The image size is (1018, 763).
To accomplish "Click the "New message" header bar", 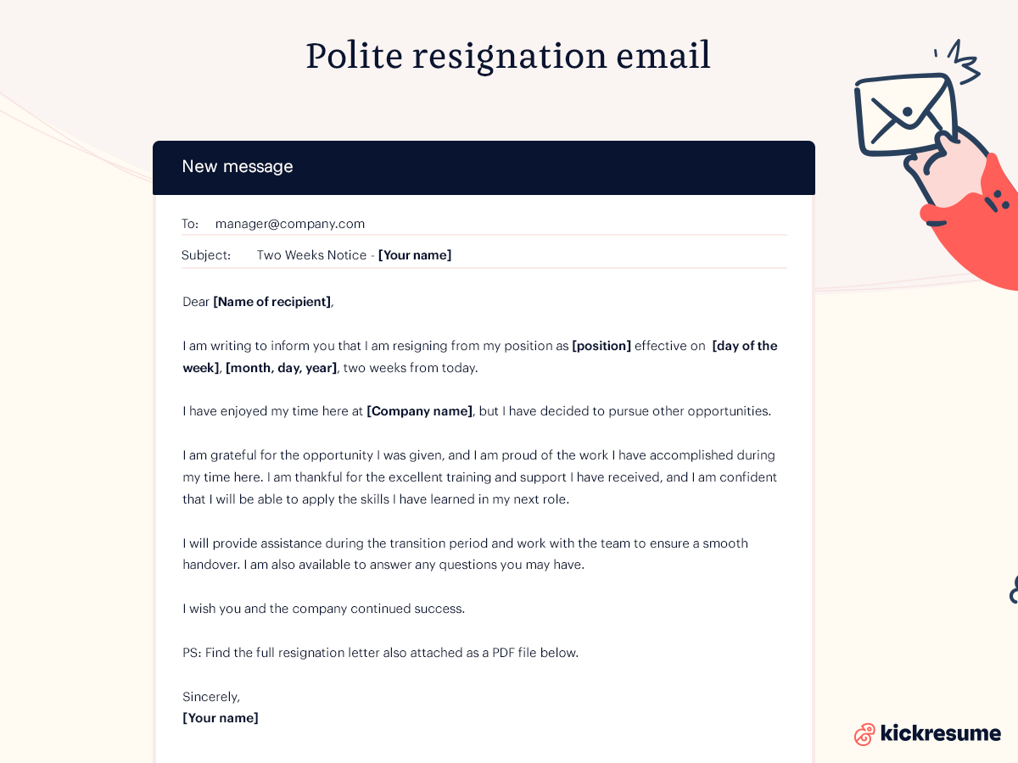I will pos(484,167).
